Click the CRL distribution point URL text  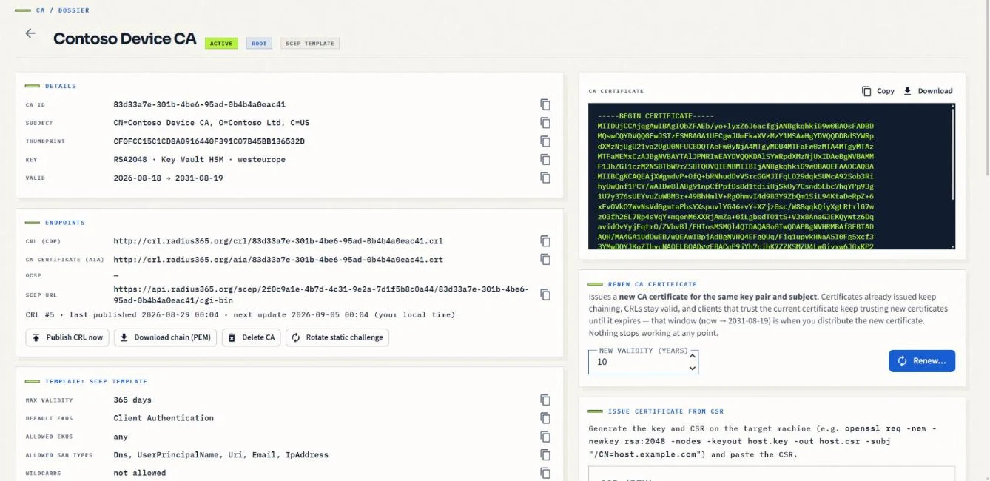tap(278, 241)
